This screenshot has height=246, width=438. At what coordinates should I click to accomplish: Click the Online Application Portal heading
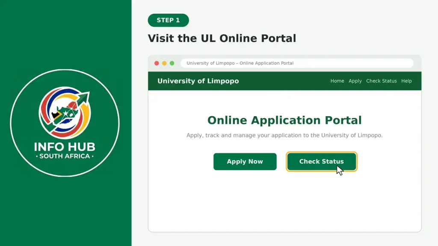284,120
